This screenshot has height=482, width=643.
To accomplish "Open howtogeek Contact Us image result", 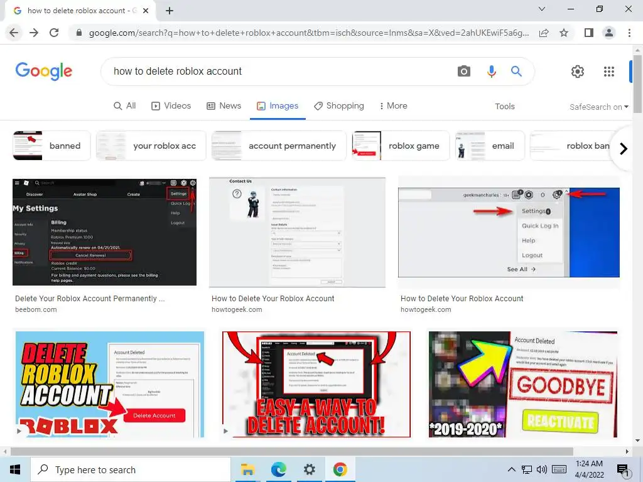I will (297, 232).
